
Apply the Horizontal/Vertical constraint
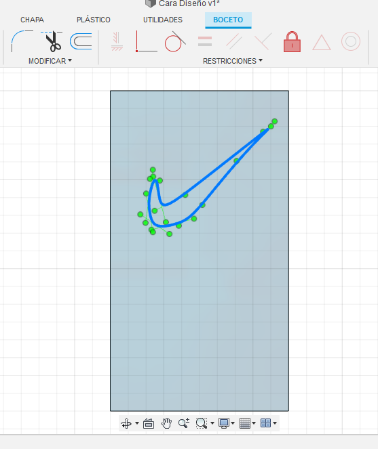(117, 41)
